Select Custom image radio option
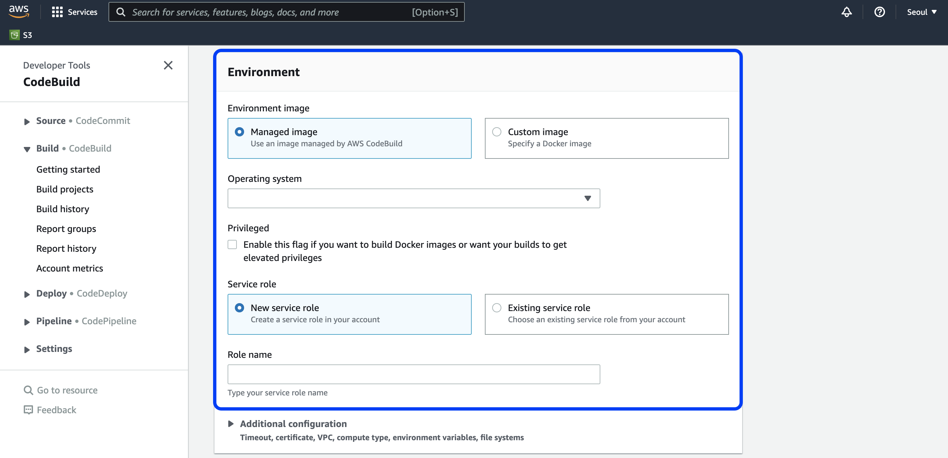 pos(496,132)
